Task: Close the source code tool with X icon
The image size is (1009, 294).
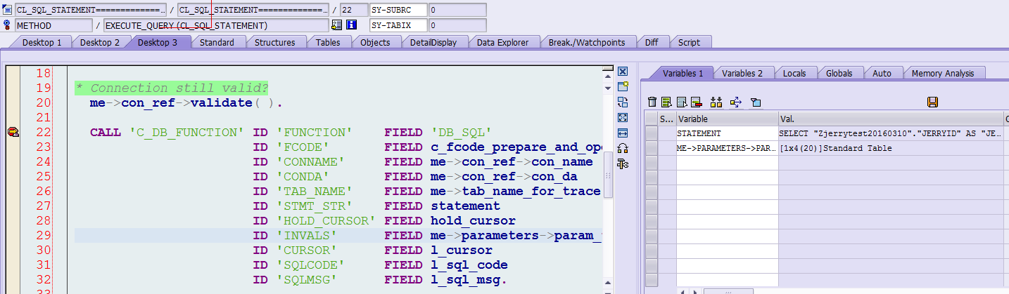Action: (x=623, y=72)
